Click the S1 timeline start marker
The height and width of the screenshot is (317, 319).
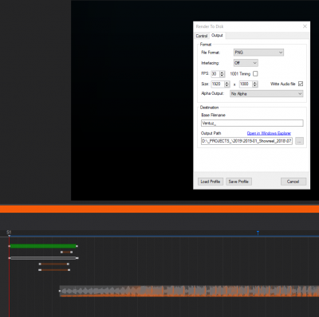[9, 233]
